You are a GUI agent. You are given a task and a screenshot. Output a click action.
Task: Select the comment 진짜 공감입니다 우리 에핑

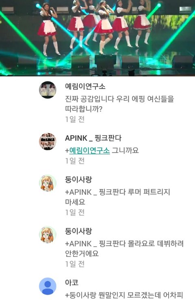119,104
